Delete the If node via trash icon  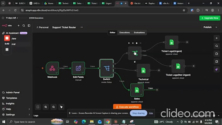pos(136,43)
